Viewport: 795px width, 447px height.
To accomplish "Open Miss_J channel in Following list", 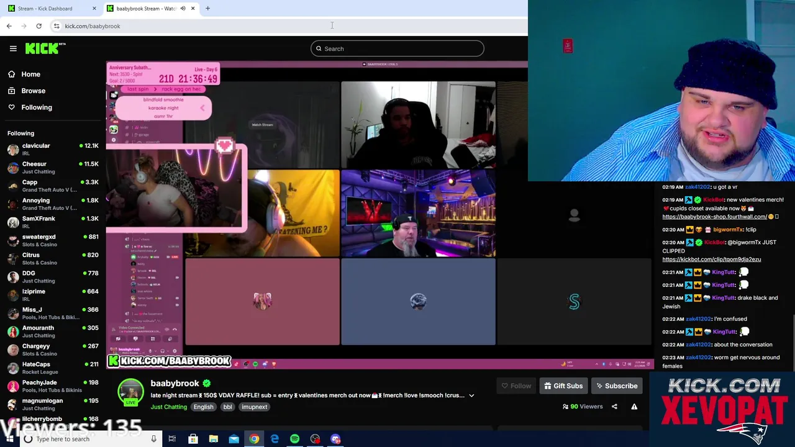I will click(52, 313).
